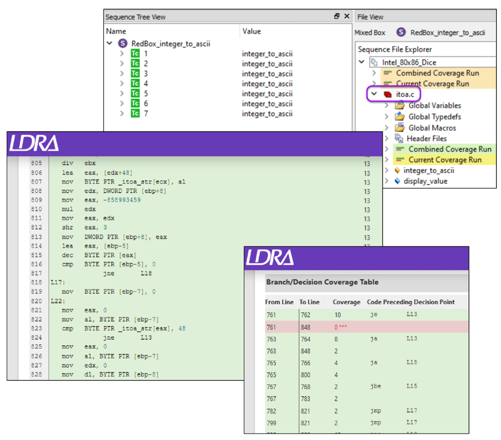The height and width of the screenshot is (440, 501).
Task: Click the Value column header
Action: tap(252, 31)
